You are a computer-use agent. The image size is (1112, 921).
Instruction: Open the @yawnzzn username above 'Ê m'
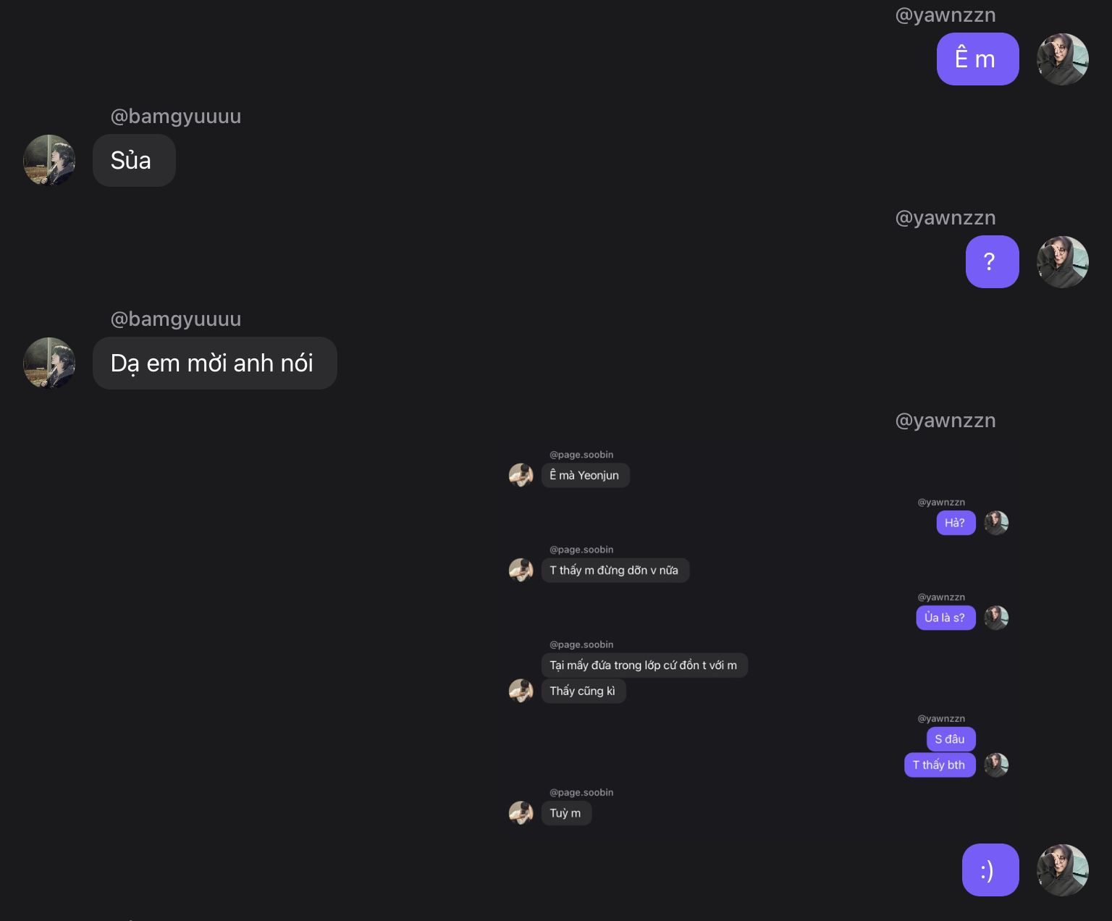(945, 15)
